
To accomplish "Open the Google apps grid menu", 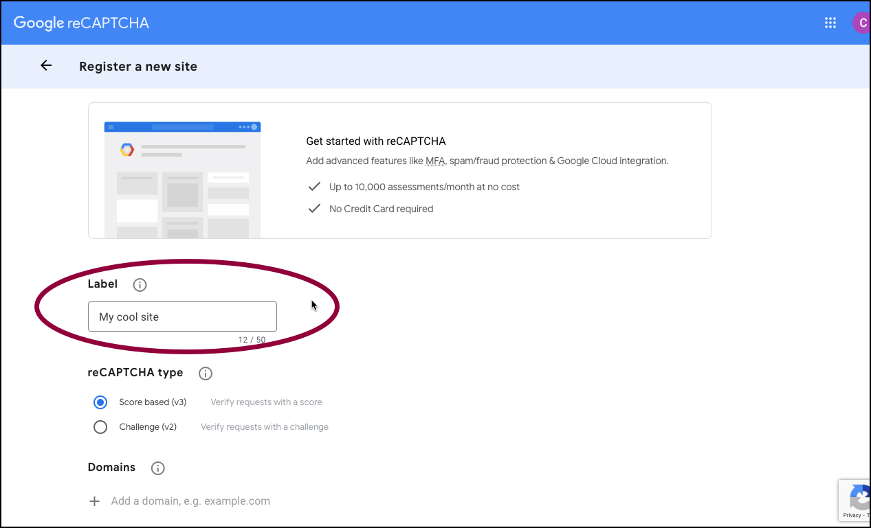I will pos(830,23).
